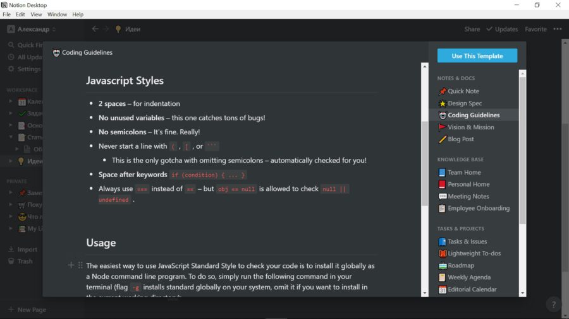Image resolution: width=569 pixels, height=319 pixels.
Task: Click the Import download icon
Action: pyautogui.click(x=11, y=249)
